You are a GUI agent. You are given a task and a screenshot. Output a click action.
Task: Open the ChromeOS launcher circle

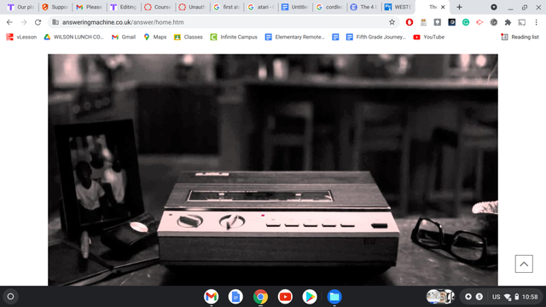[10, 297]
